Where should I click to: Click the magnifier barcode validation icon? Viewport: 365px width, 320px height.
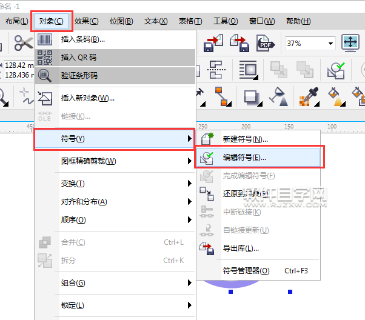click(45, 76)
